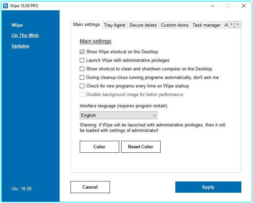Minimize the Wipe window
Image resolution: width=253 pixels, height=203 pixels.
tap(213, 6)
